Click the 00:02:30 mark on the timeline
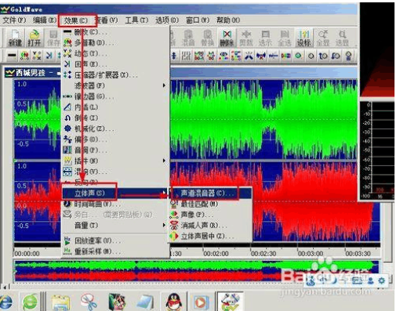Image resolution: width=396 pixels, height=311 pixels. pyautogui.click(x=263, y=254)
